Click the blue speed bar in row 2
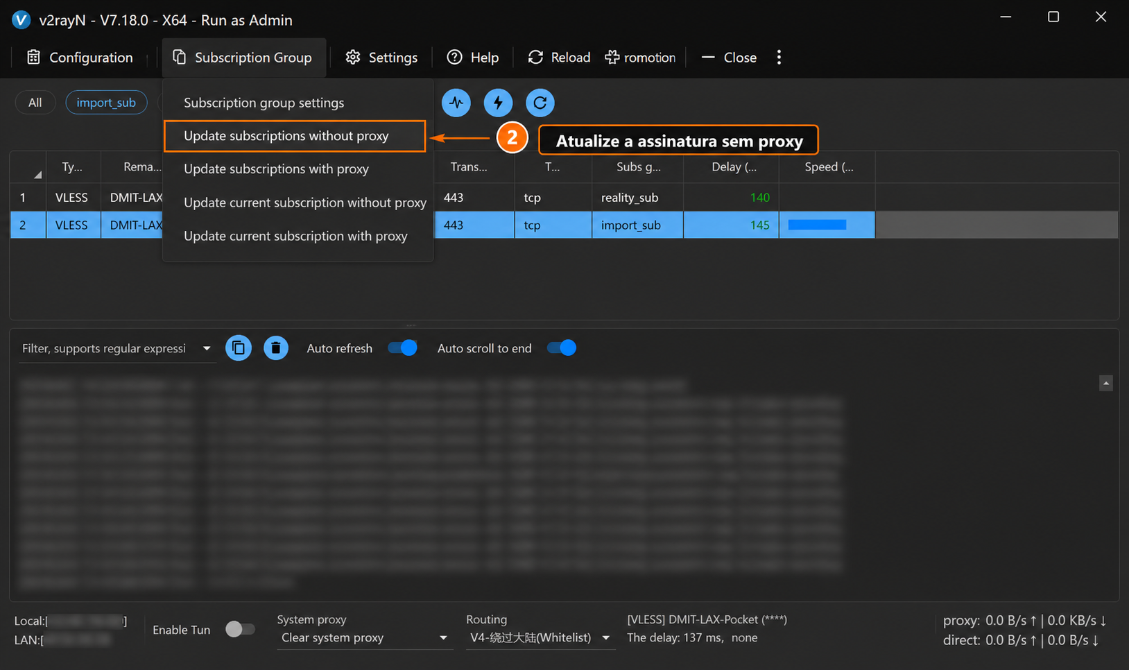Viewport: 1129px width, 670px height. (x=817, y=225)
